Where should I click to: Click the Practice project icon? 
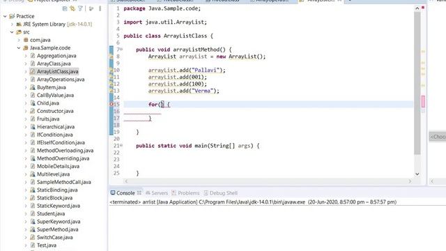click(12, 16)
